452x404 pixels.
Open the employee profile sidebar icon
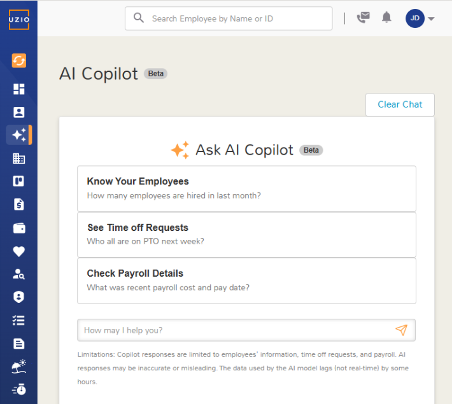pyautogui.click(x=18, y=112)
